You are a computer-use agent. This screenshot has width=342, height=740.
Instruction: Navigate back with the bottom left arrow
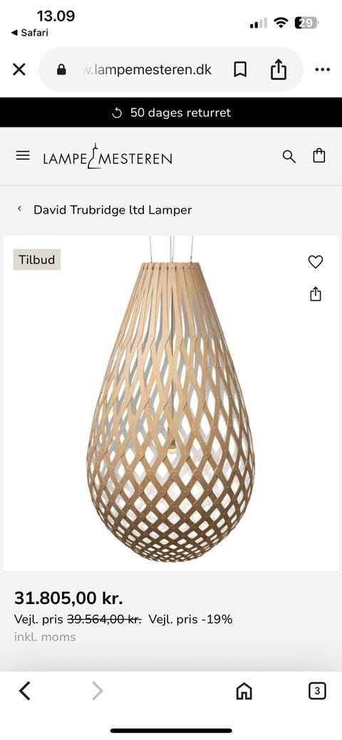coord(24,691)
